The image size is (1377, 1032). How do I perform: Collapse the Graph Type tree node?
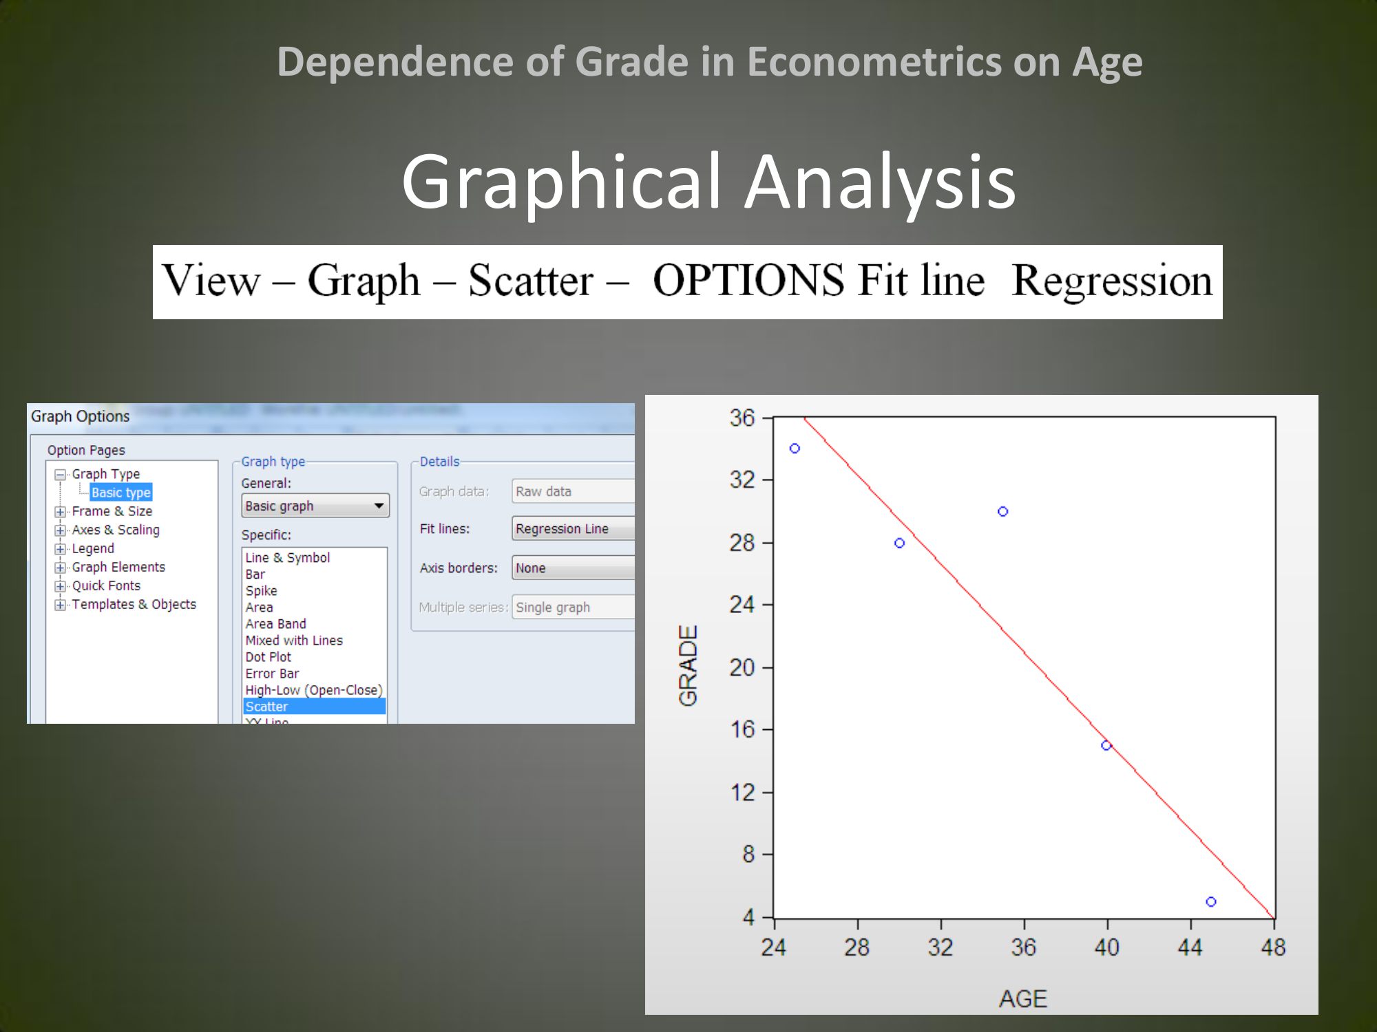(x=61, y=475)
